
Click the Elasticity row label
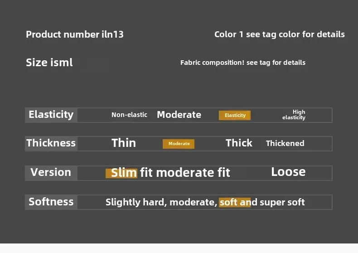tap(51, 115)
